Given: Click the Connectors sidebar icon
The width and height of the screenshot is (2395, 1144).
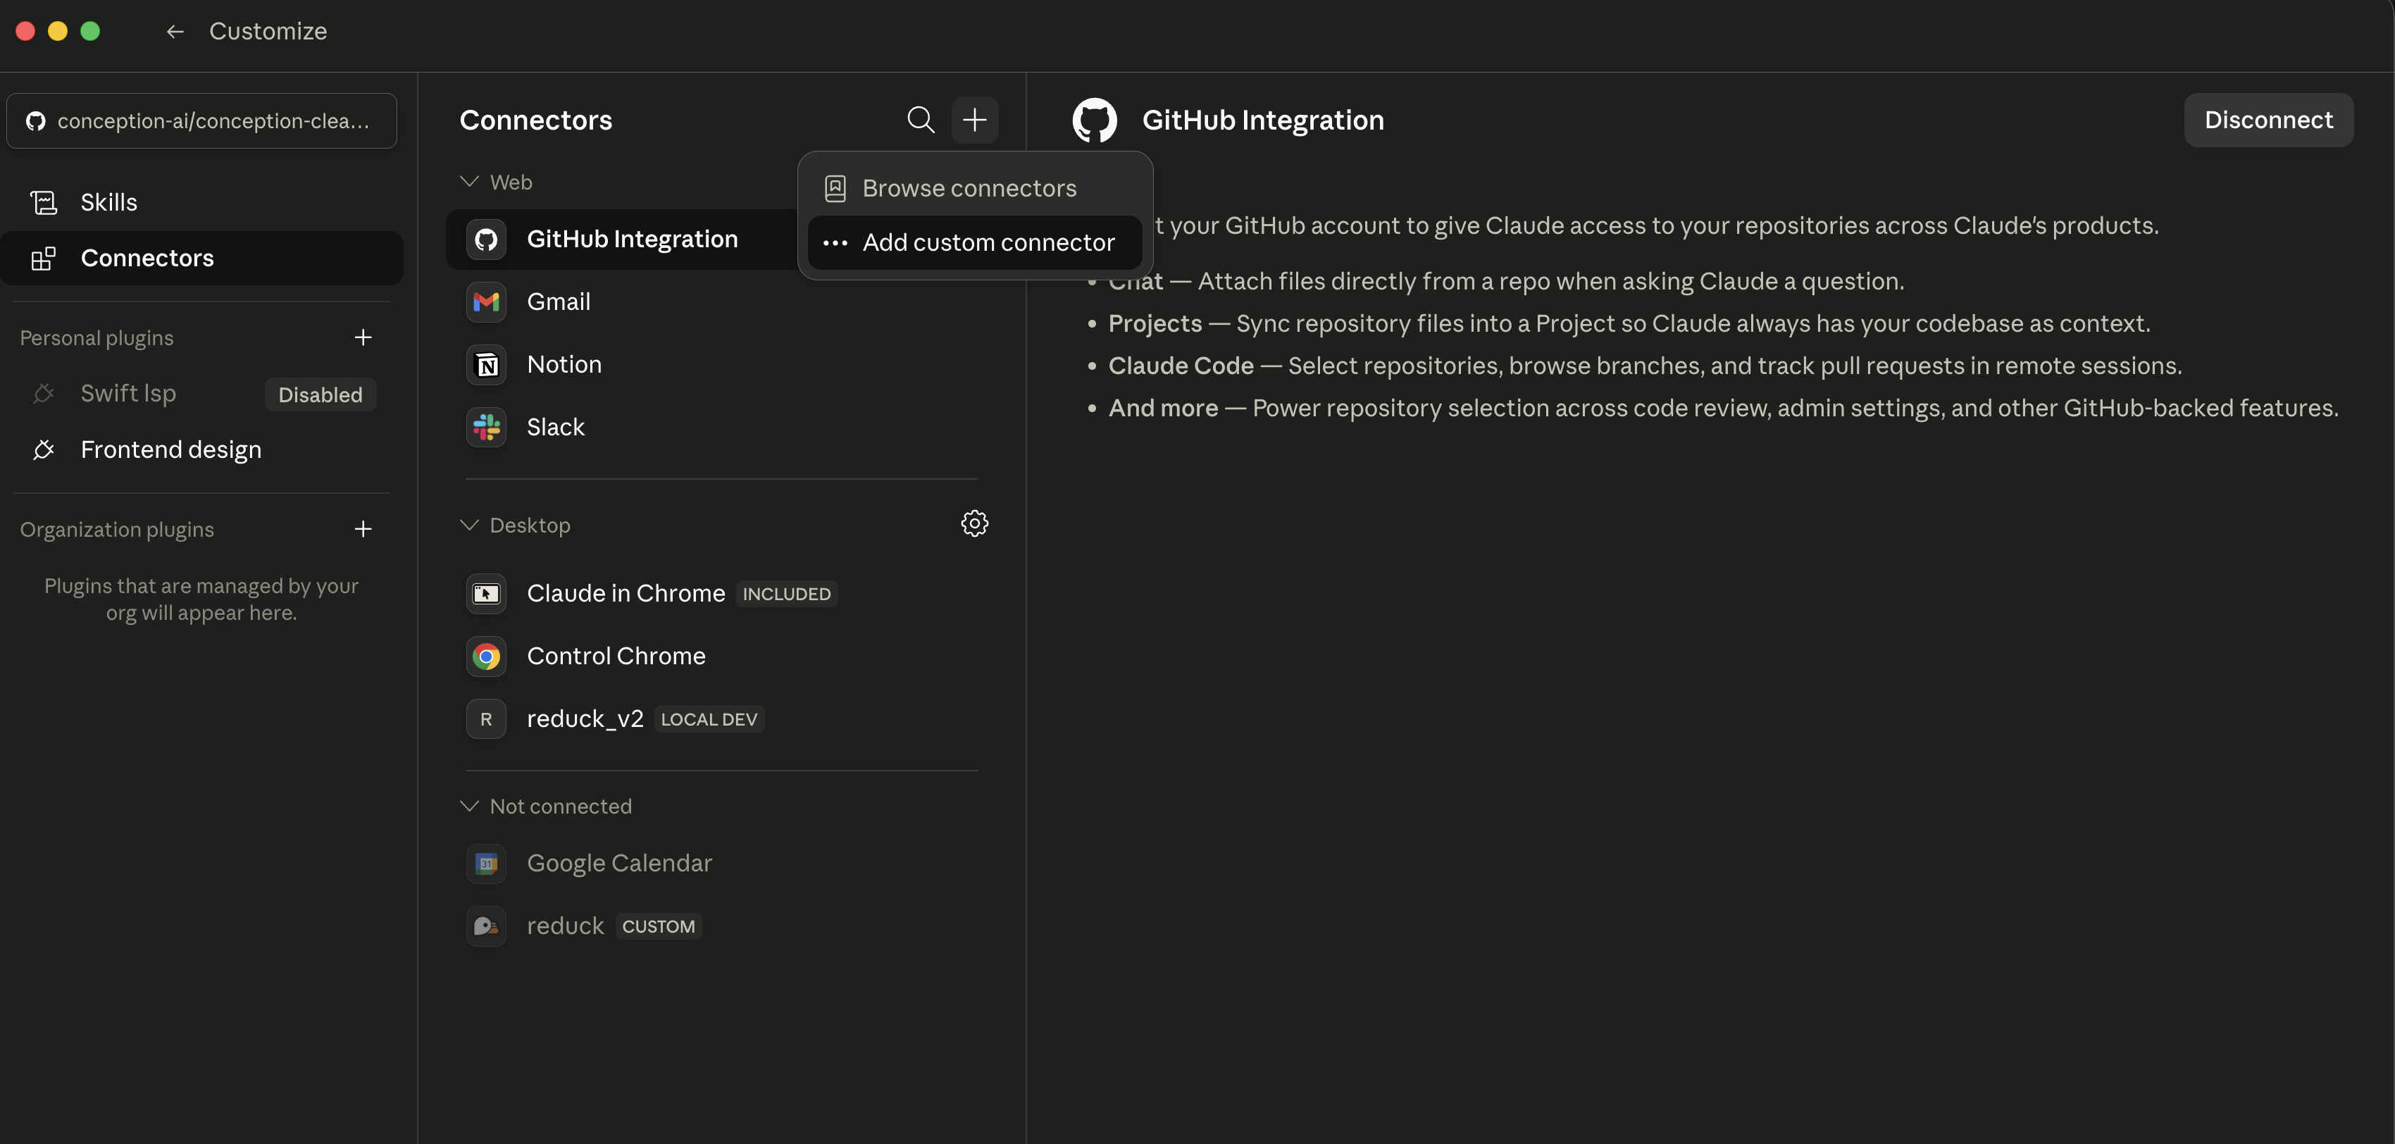Looking at the screenshot, I should tap(44, 258).
